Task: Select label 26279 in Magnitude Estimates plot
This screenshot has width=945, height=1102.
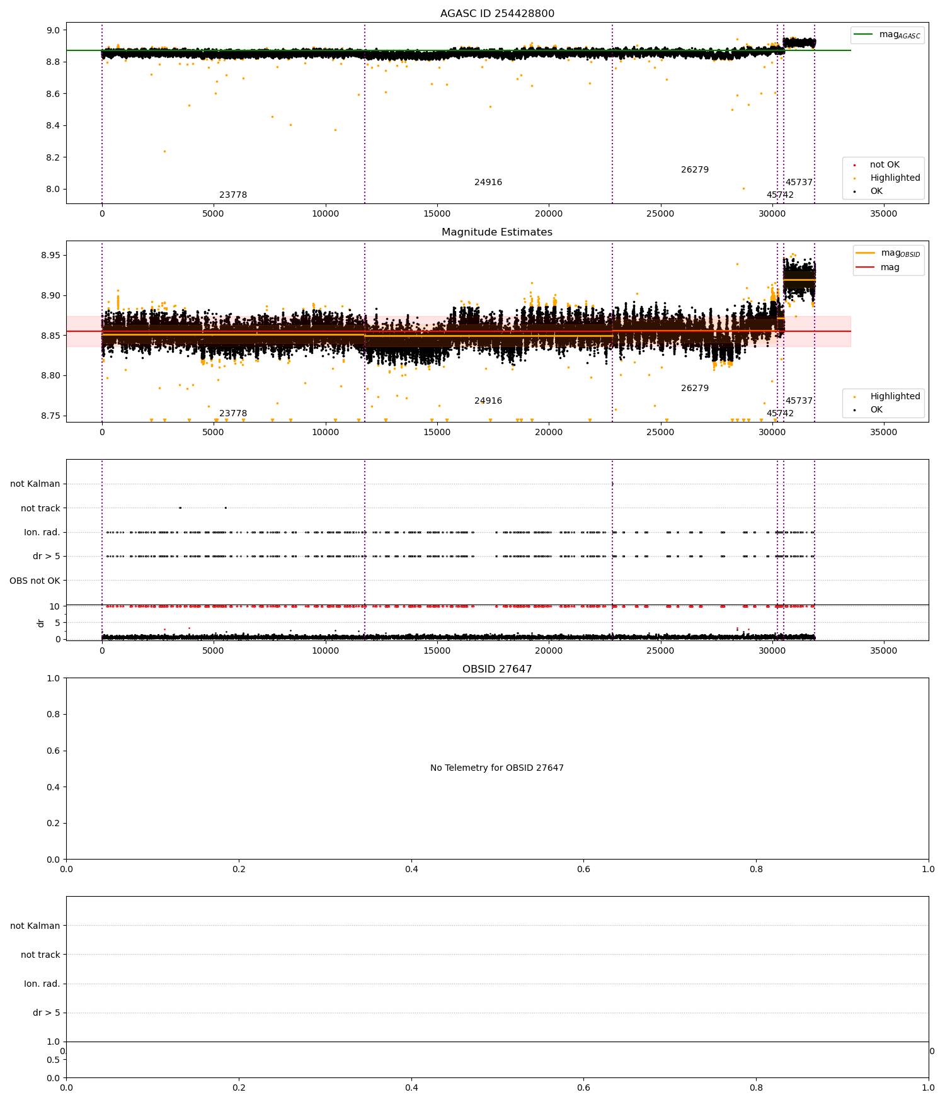Action: point(695,389)
